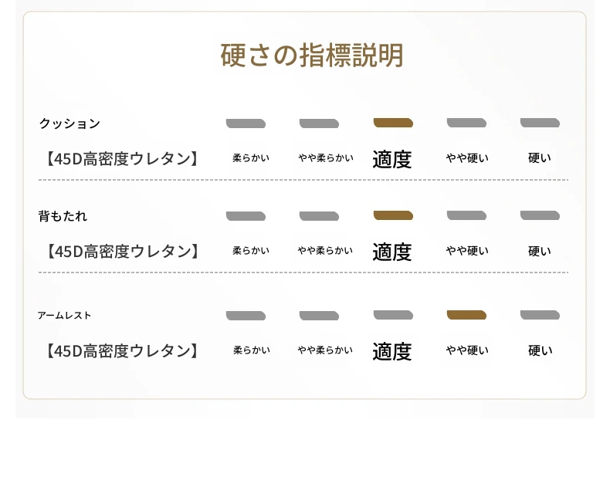Click やや柔らかい in the 背もたれ row
The image size is (610, 494).
[326, 251]
